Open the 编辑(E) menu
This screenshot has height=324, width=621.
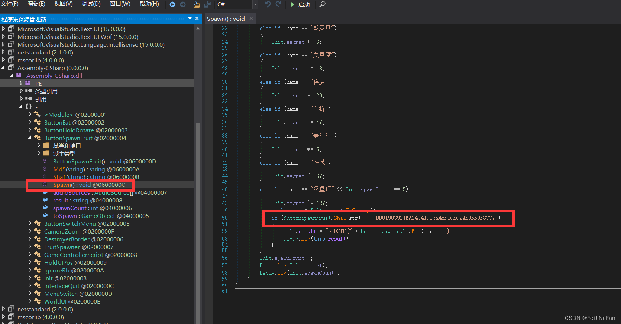36,4
